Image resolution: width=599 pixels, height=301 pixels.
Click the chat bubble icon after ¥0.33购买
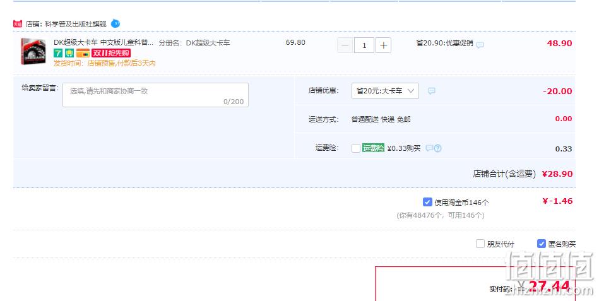(x=429, y=148)
